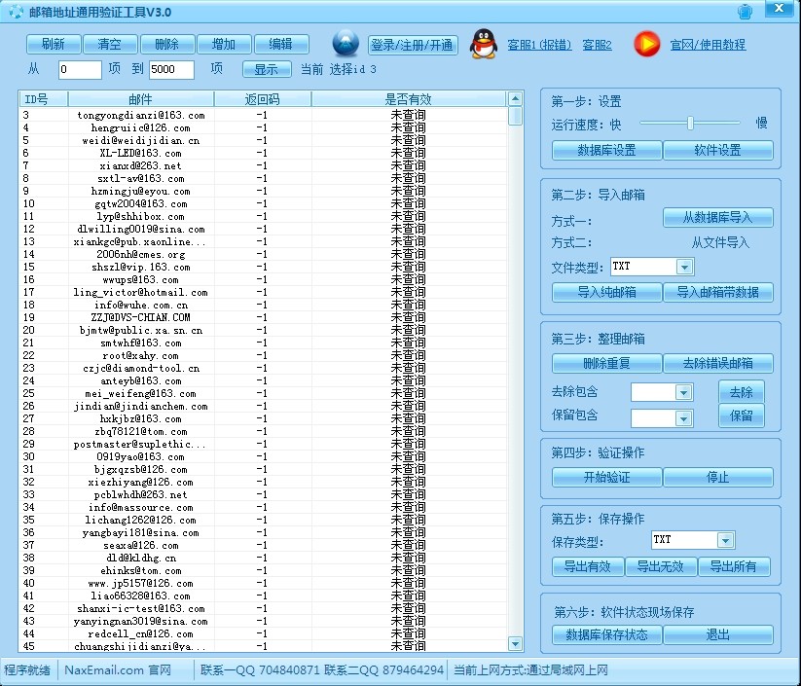Click the 清空 (Clear) toolbar button
Screen dimensions: 801x686
[110, 44]
